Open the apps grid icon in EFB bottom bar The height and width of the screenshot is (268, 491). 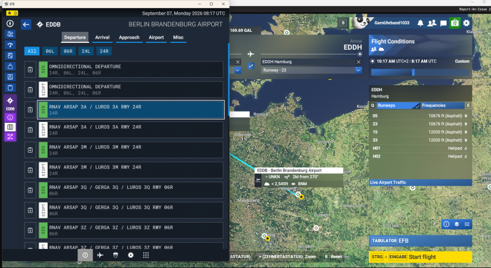tap(146, 255)
